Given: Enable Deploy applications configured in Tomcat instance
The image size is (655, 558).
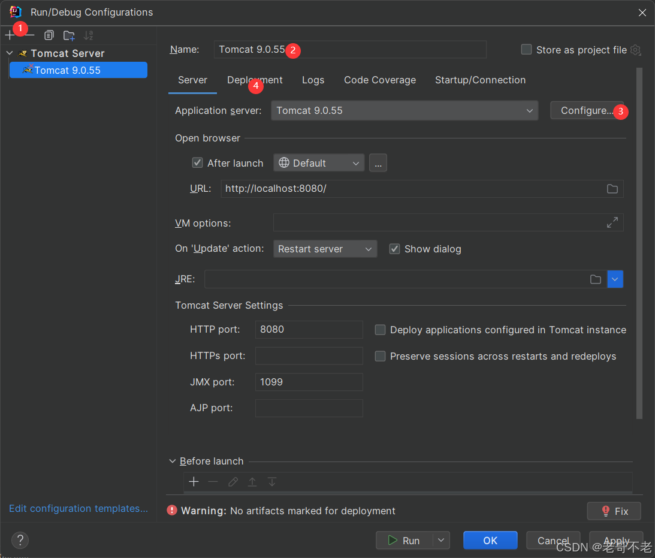Looking at the screenshot, I should click(x=380, y=330).
